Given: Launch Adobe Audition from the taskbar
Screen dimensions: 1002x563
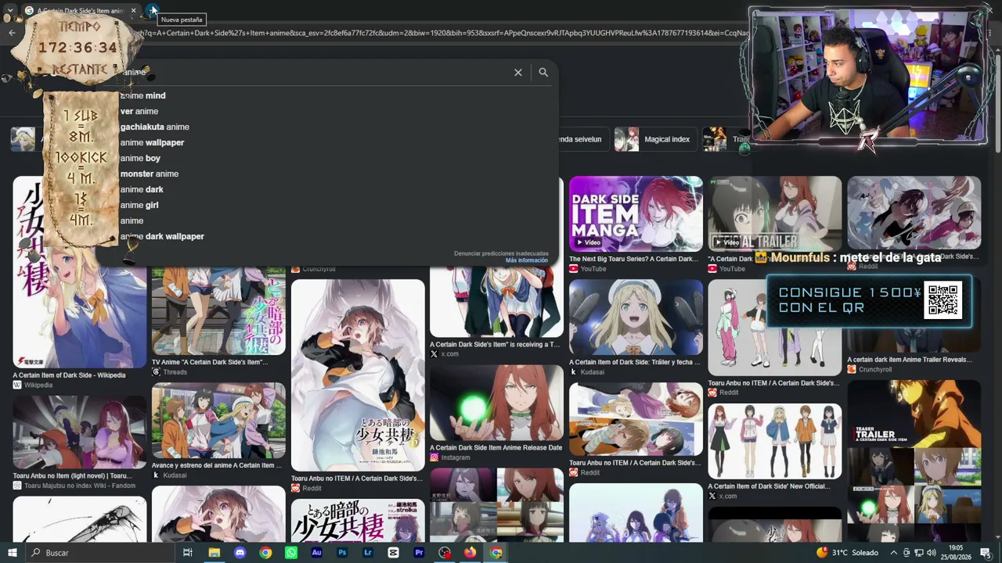Looking at the screenshot, I should [x=316, y=553].
